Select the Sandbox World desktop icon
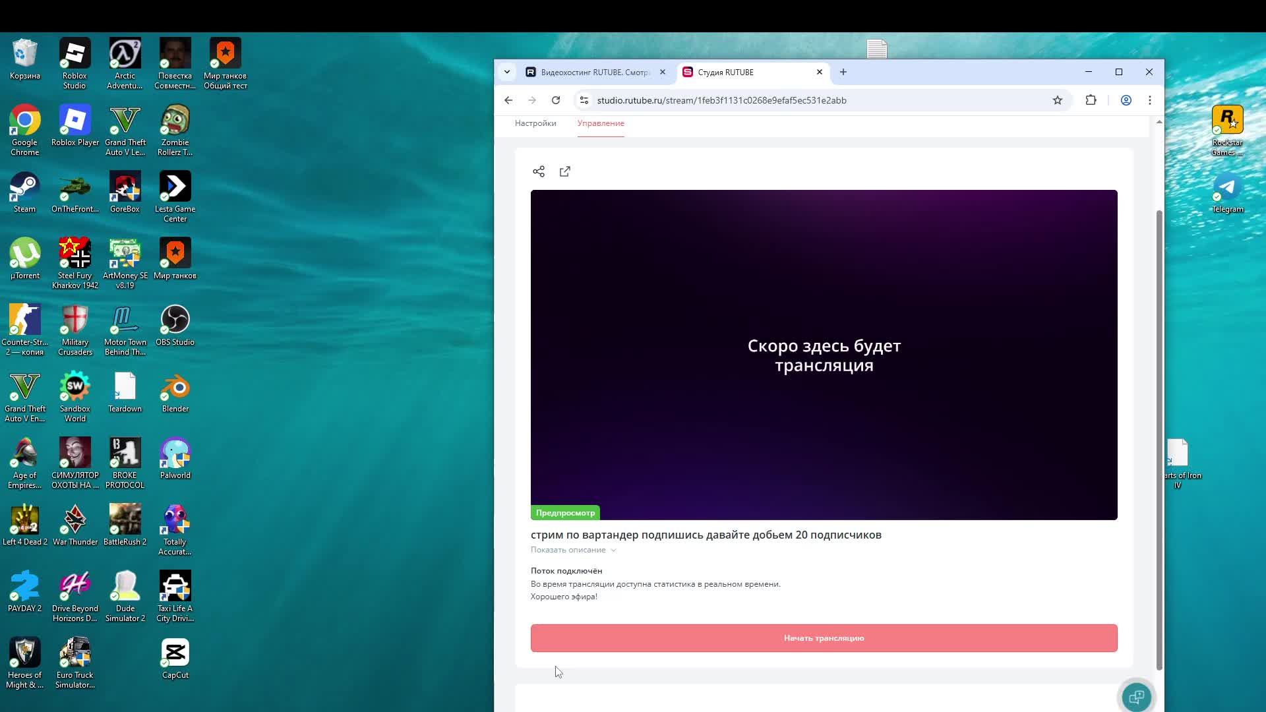The width and height of the screenshot is (1266, 712). pyautogui.click(x=75, y=396)
